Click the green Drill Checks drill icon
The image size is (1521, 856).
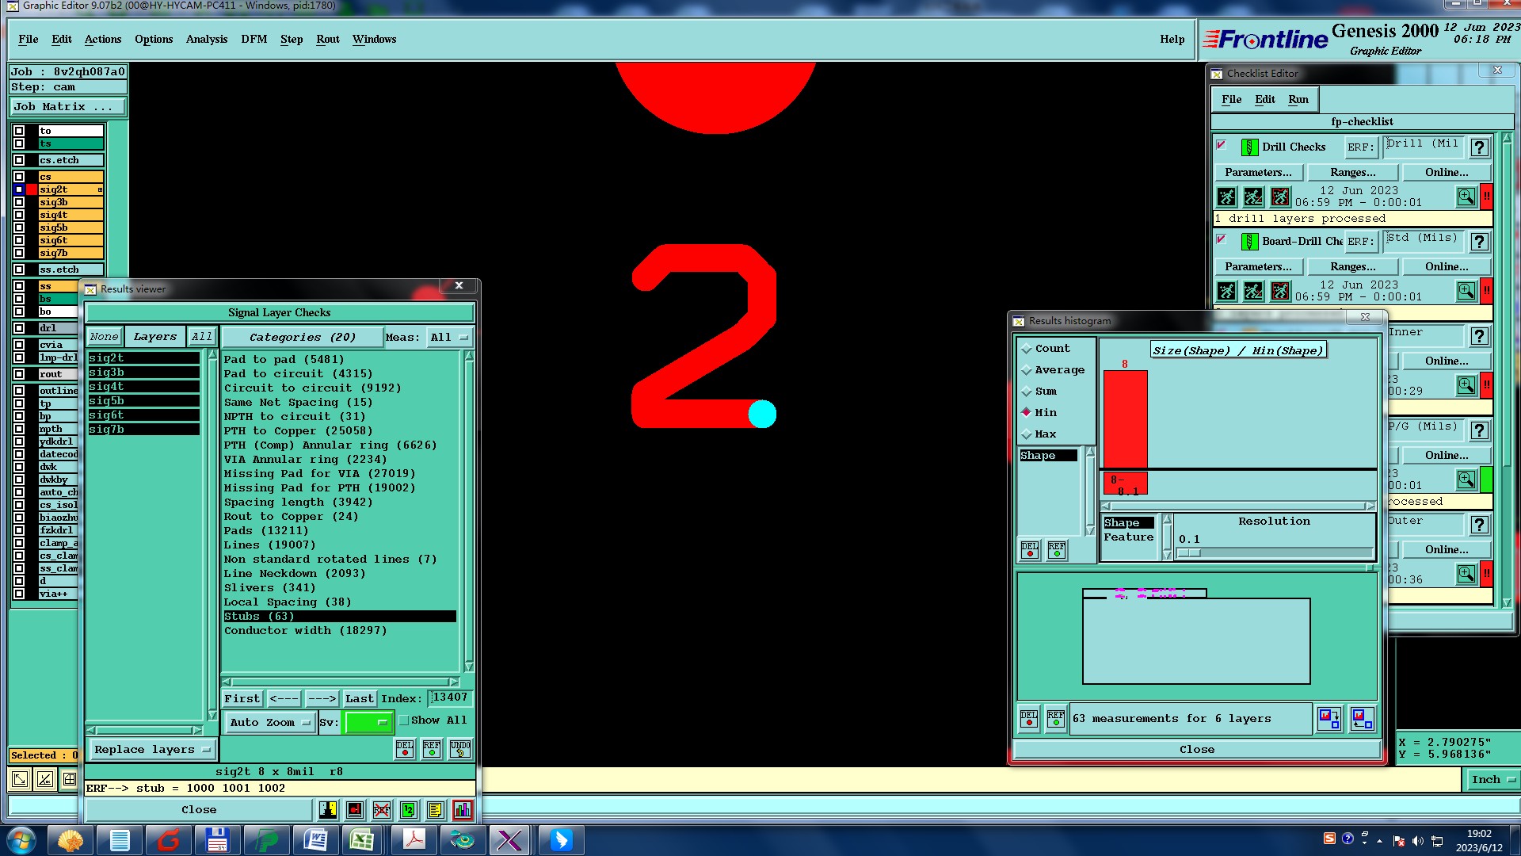click(x=1249, y=147)
